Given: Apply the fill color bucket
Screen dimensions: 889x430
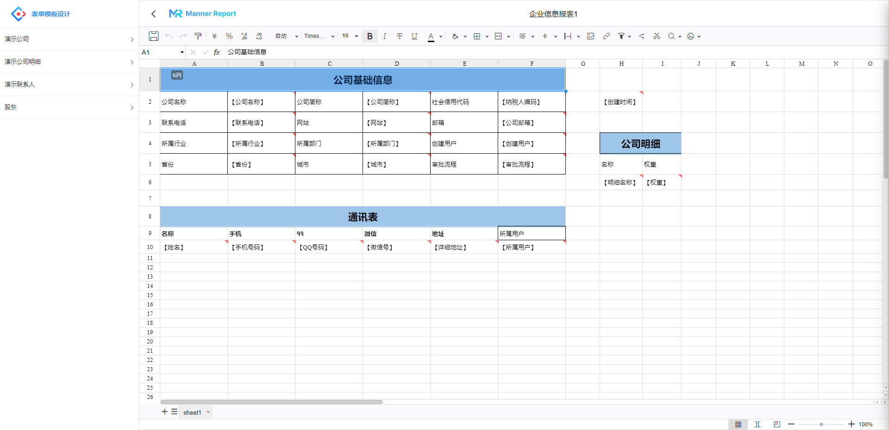Looking at the screenshot, I should tap(455, 36).
